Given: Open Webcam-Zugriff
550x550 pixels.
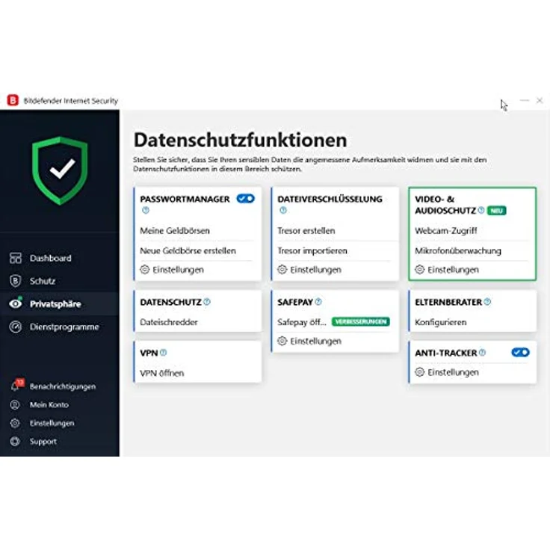Looking at the screenshot, I should click(x=446, y=231).
